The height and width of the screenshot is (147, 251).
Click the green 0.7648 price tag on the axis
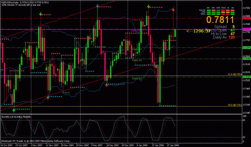coord(246,59)
